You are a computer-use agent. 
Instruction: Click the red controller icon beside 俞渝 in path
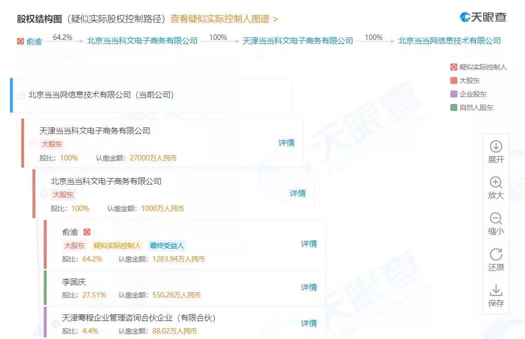point(21,41)
